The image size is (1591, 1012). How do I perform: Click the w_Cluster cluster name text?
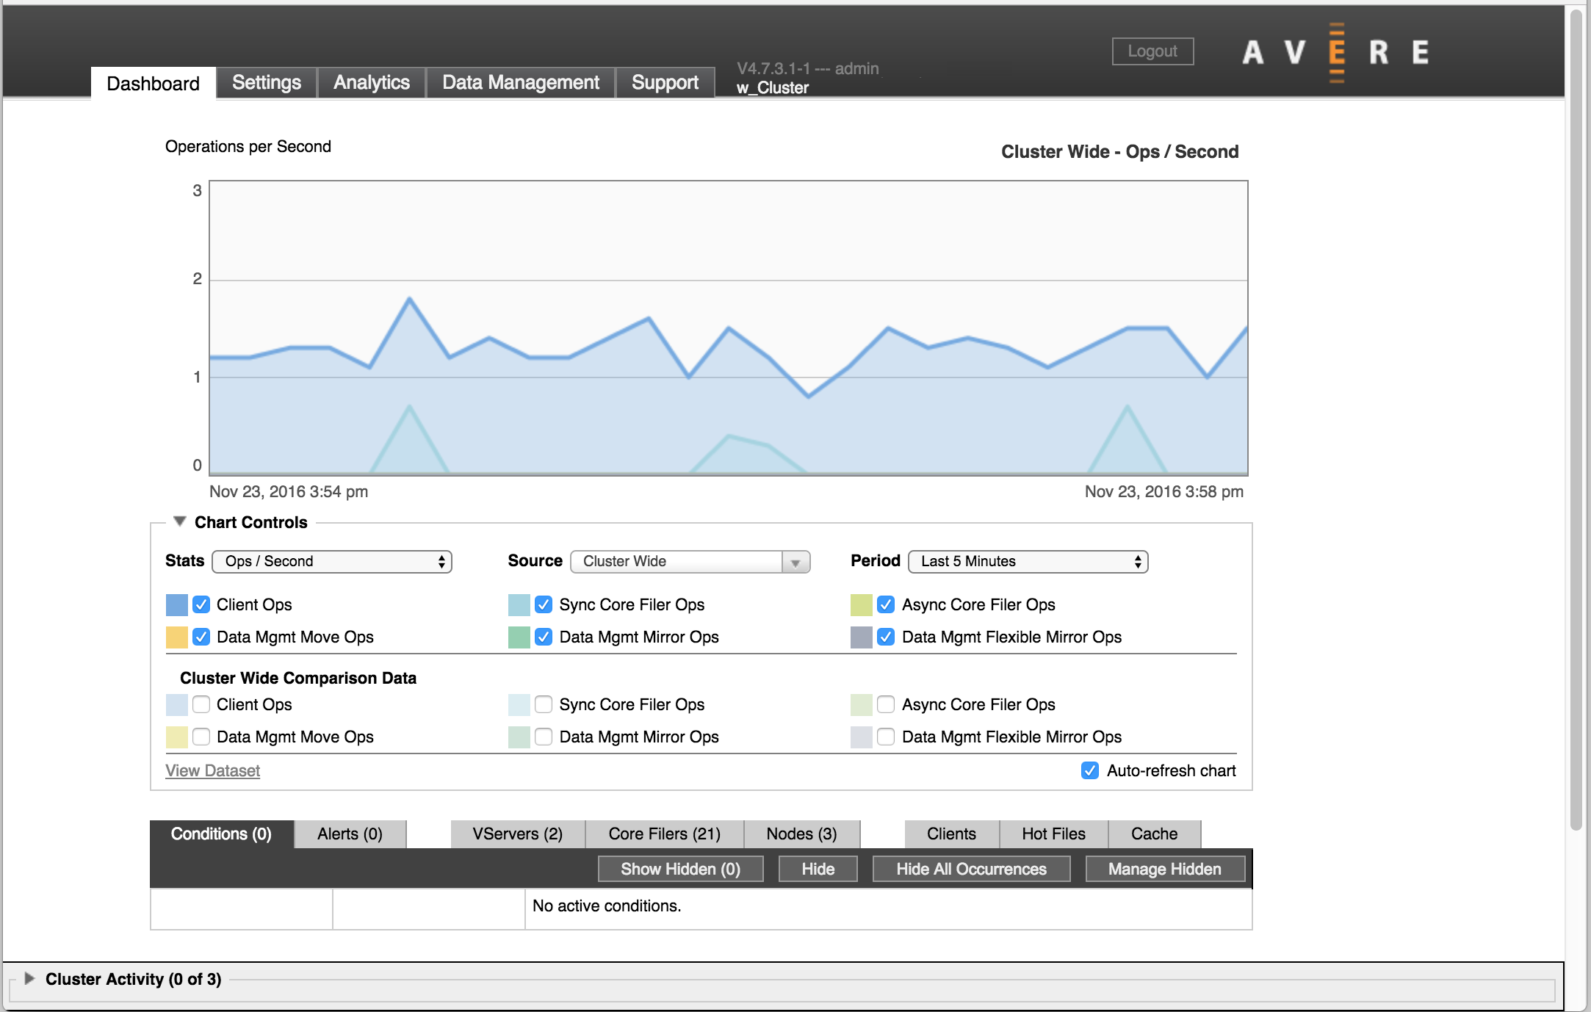(772, 87)
